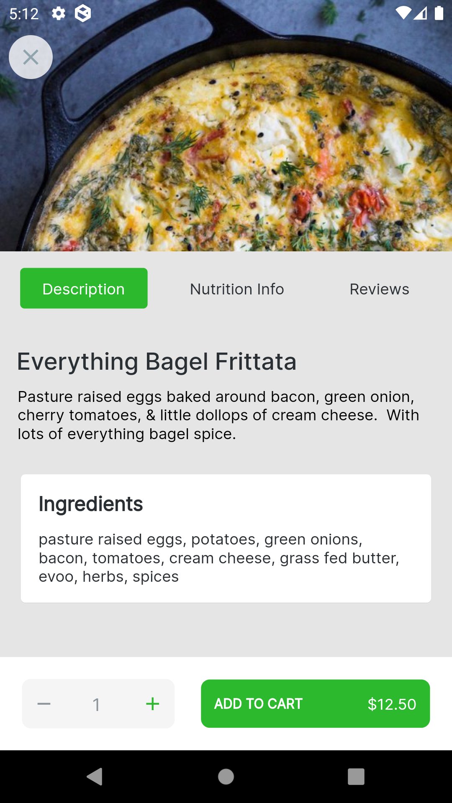This screenshot has width=452, height=803.
Task: Open the Nutrition Info tab
Action: [x=237, y=289]
